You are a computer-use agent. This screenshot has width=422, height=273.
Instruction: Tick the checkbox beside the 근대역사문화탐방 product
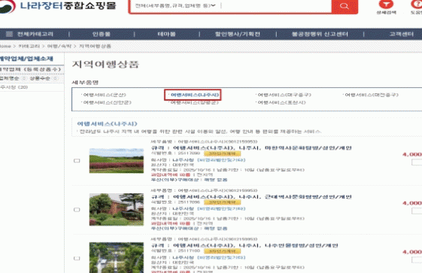(77, 210)
